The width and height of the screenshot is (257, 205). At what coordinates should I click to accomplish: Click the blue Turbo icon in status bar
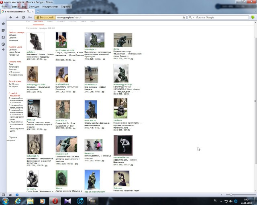[x=17, y=195]
